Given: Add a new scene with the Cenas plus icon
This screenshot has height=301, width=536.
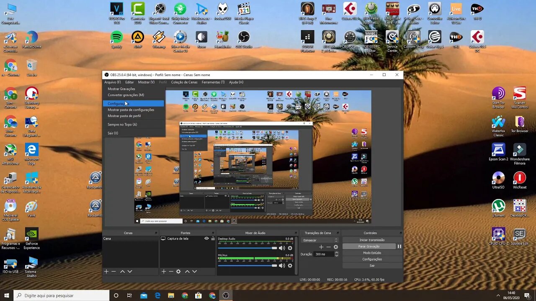Looking at the screenshot, I should pos(106,271).
